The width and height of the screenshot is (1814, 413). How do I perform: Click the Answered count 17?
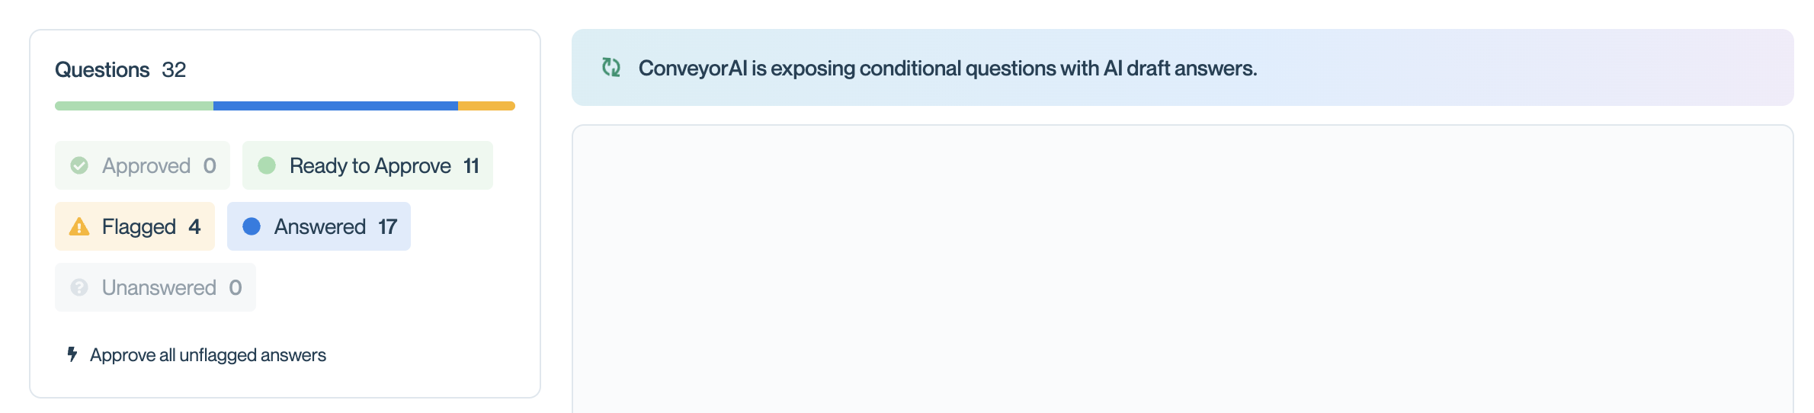(x=388, y=226)
